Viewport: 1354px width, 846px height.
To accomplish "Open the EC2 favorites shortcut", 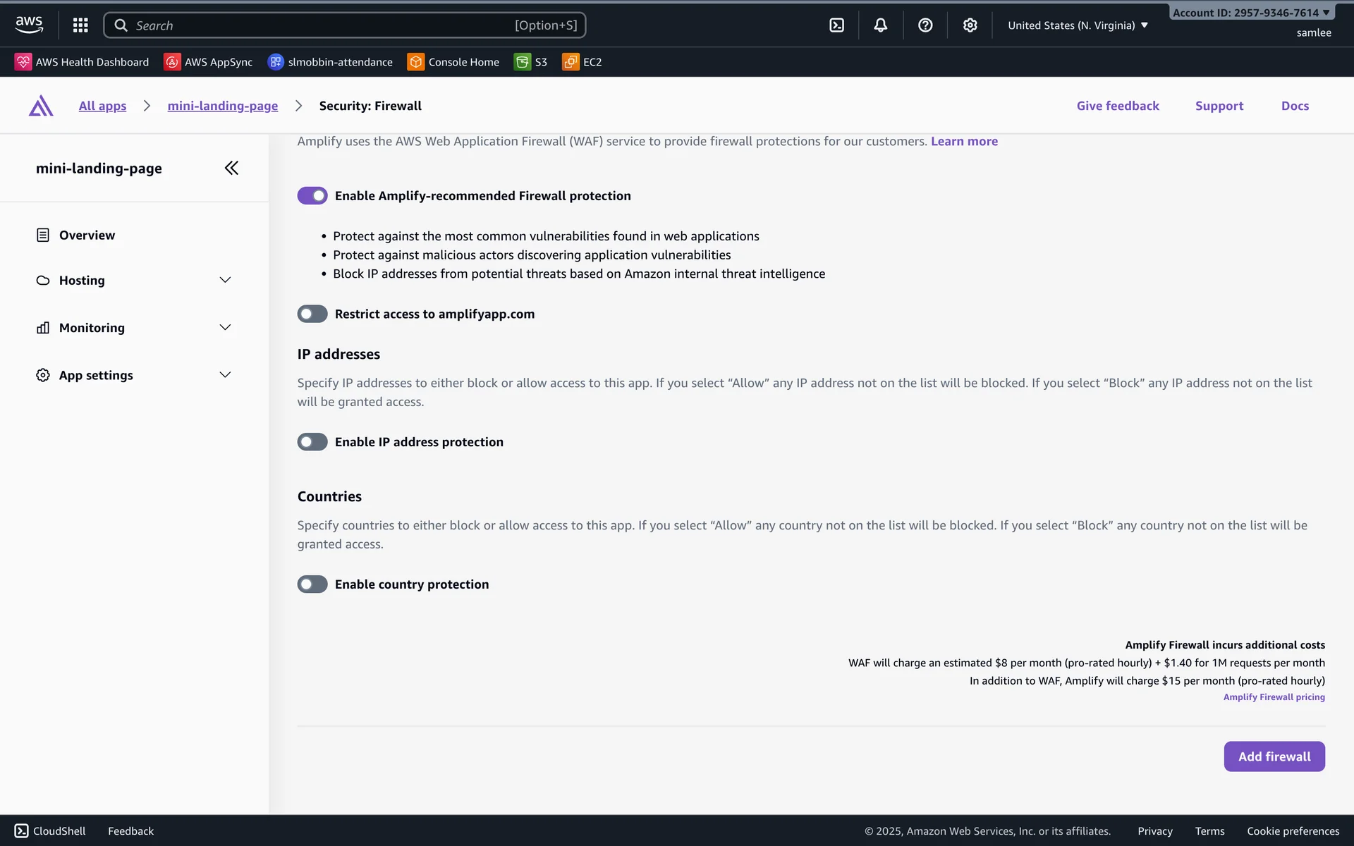I will [583, 62].
